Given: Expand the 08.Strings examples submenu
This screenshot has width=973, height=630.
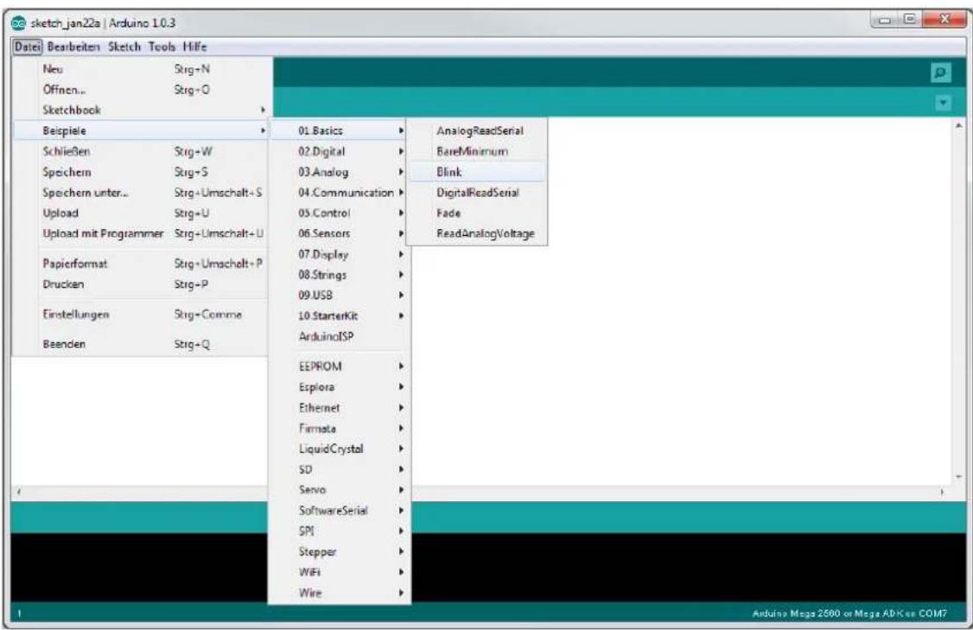Looking at the screenshot, I should tap(340, 274).
